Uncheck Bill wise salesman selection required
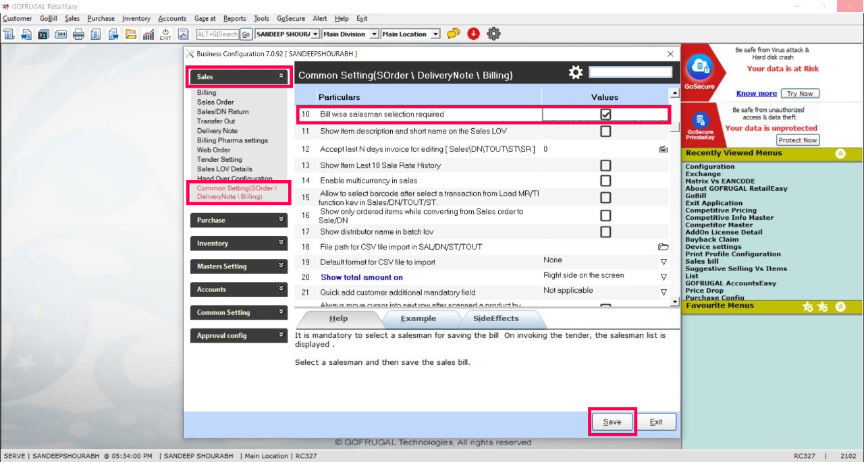Screen dimensions: 864x462 click(x=605, y=115)
